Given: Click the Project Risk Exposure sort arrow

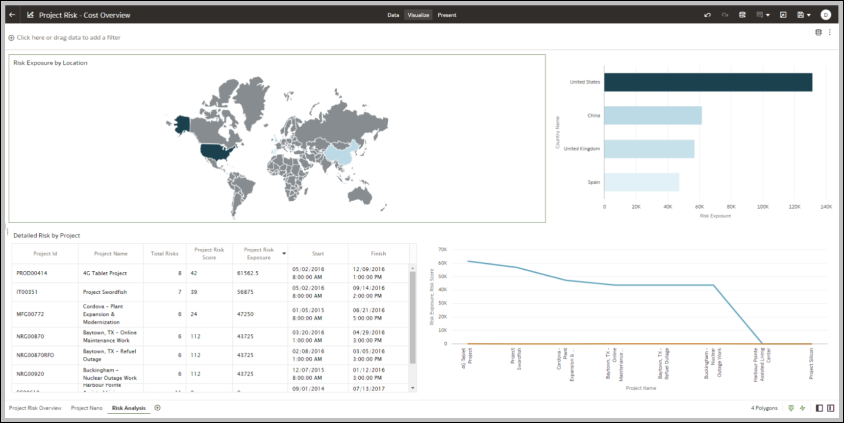Looking at the screenshot, I should click(x=284, y=254).
